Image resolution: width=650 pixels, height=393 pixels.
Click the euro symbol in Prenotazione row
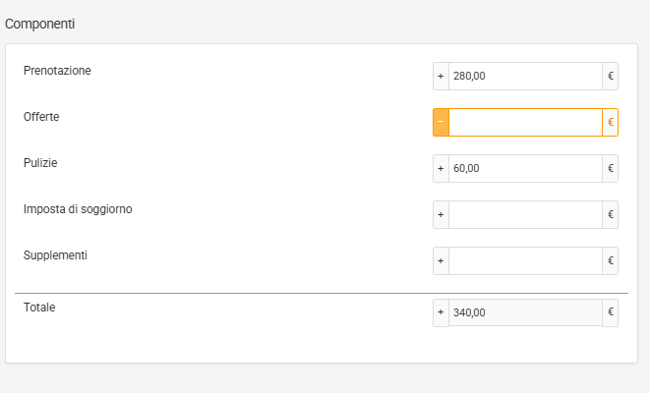[x=611, y=77]
